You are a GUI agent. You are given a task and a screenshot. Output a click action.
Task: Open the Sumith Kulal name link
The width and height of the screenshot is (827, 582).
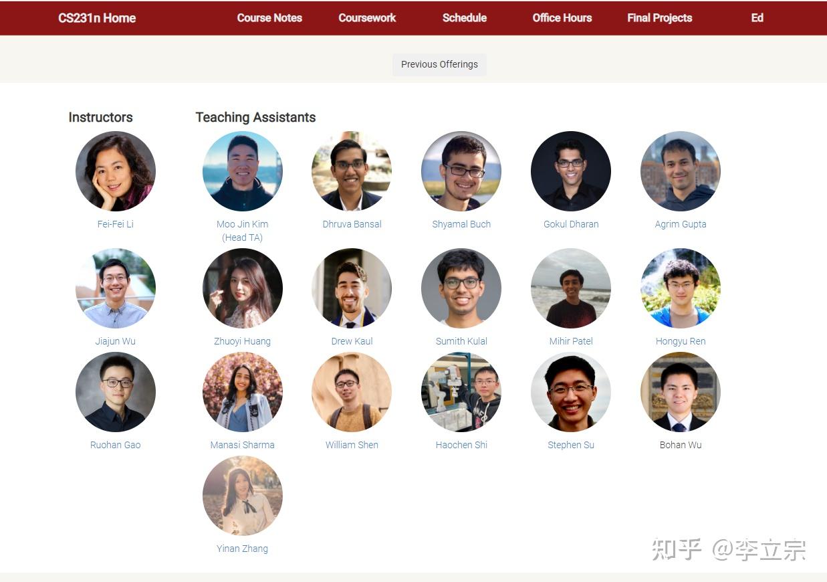[x=461, y=341]
